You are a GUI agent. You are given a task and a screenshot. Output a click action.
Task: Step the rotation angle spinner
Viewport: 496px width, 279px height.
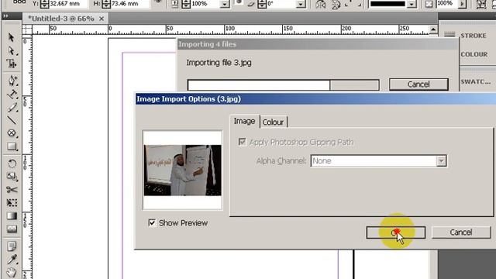pos(262,4)
